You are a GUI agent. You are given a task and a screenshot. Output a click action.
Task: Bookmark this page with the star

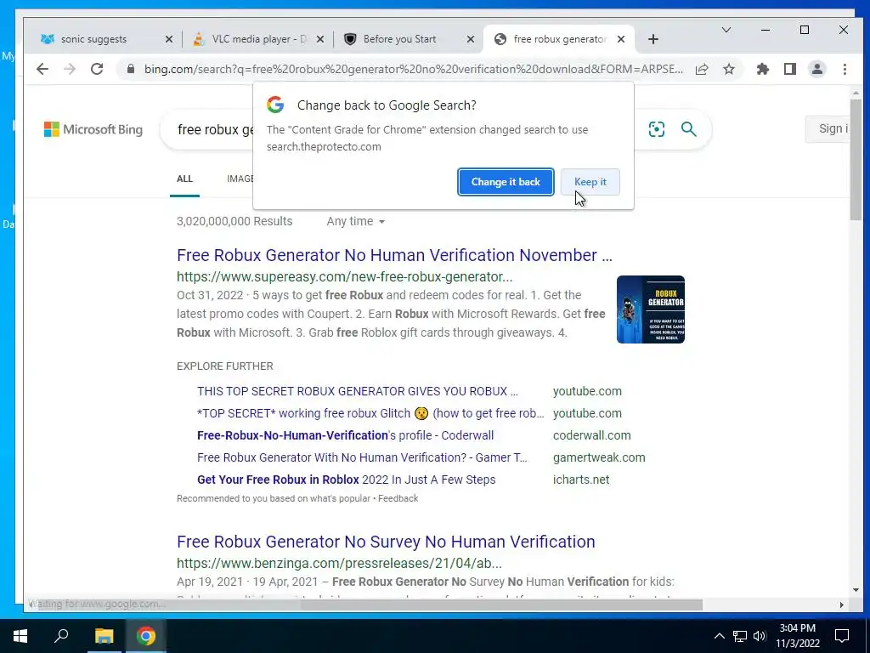729,69
